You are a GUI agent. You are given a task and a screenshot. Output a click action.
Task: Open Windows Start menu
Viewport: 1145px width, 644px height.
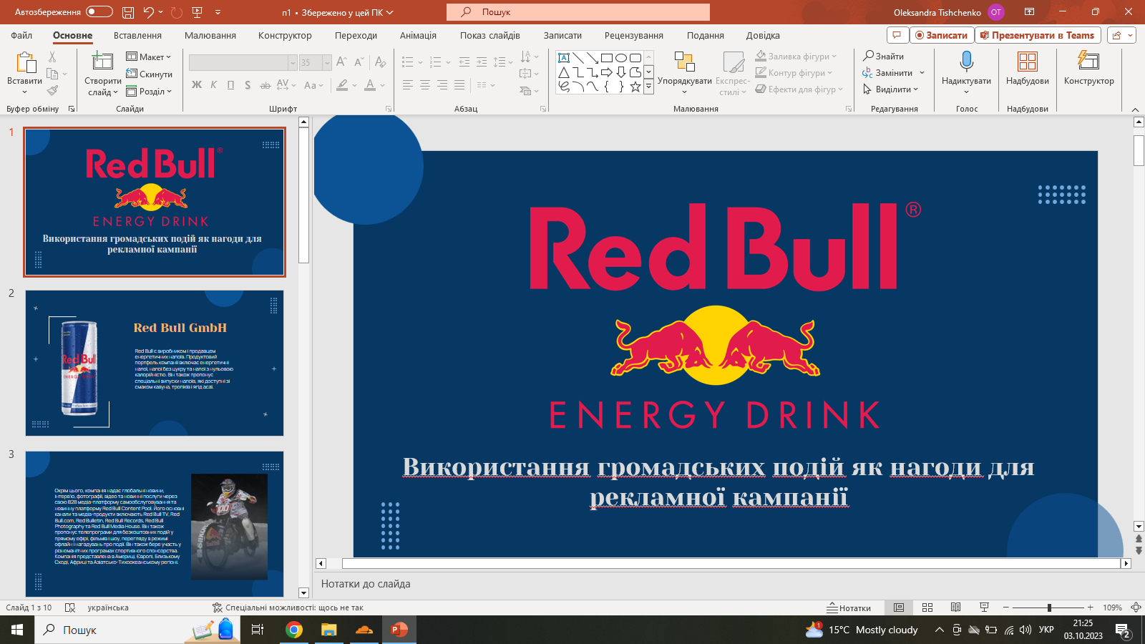[x=17, y=630]
